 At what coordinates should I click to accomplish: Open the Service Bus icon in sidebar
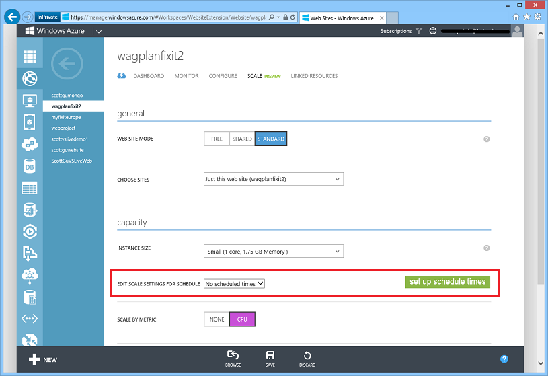(x=30, y=253)
